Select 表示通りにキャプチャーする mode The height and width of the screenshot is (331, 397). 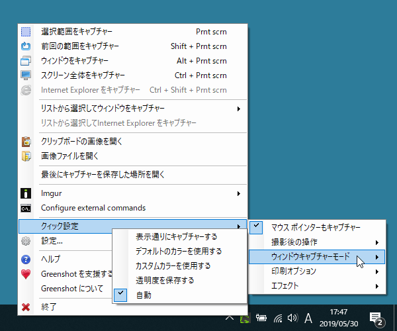[x=179, y=237]
